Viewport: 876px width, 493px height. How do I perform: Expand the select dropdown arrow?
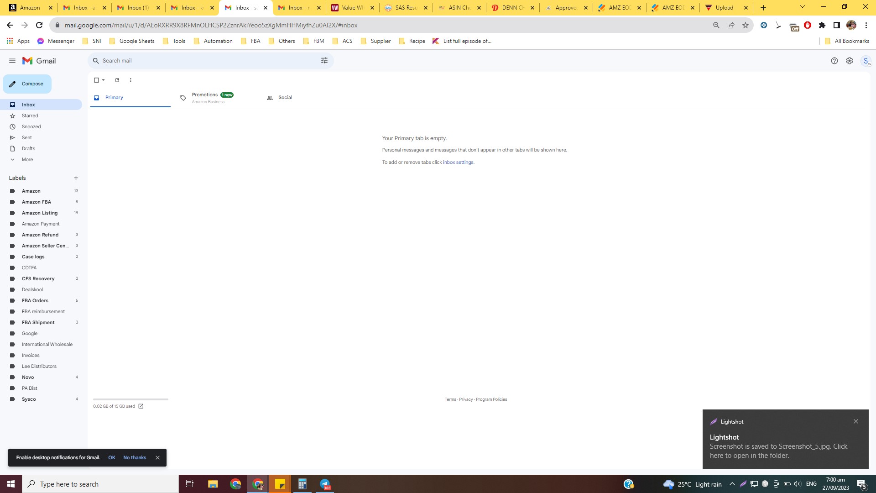(104, 80)
